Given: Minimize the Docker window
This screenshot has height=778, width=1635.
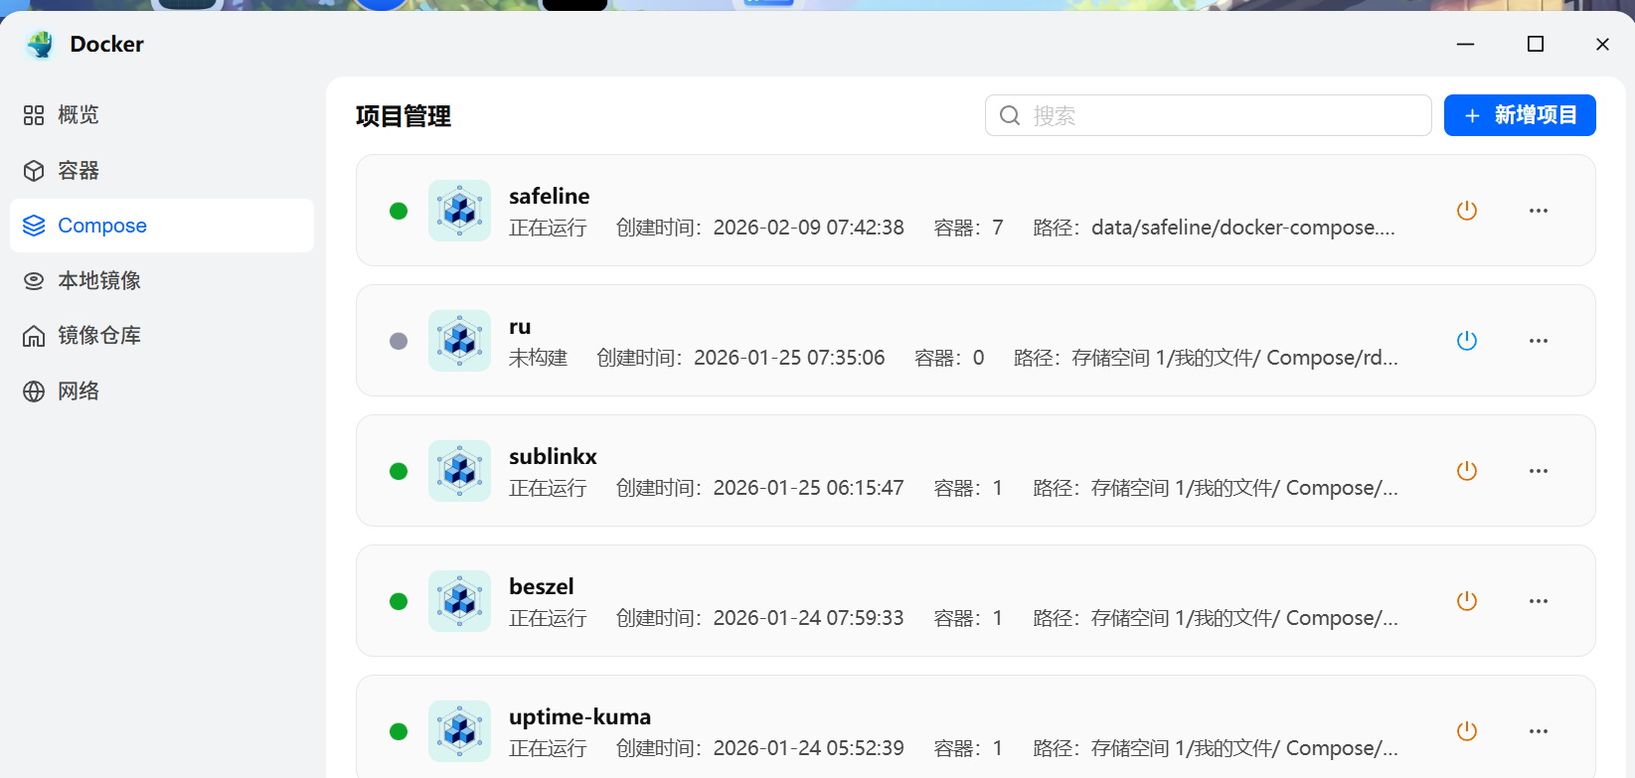Looking at the screenshot, I should pos(1465,44).
